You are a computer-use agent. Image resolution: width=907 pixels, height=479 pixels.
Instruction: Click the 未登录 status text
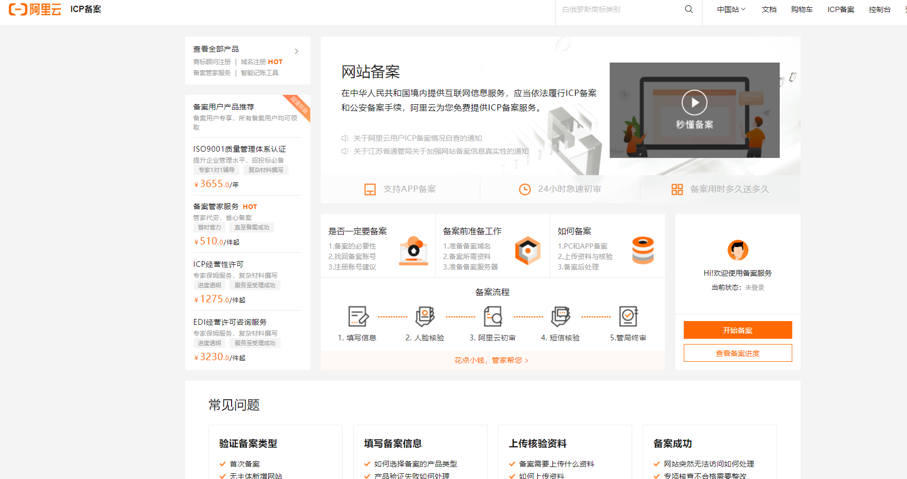click(x=754, y=288)
